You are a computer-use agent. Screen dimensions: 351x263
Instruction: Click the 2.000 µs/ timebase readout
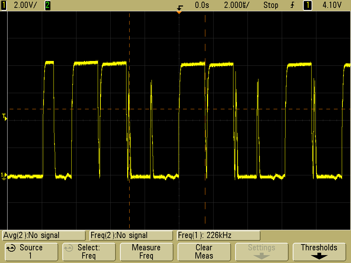236,5
